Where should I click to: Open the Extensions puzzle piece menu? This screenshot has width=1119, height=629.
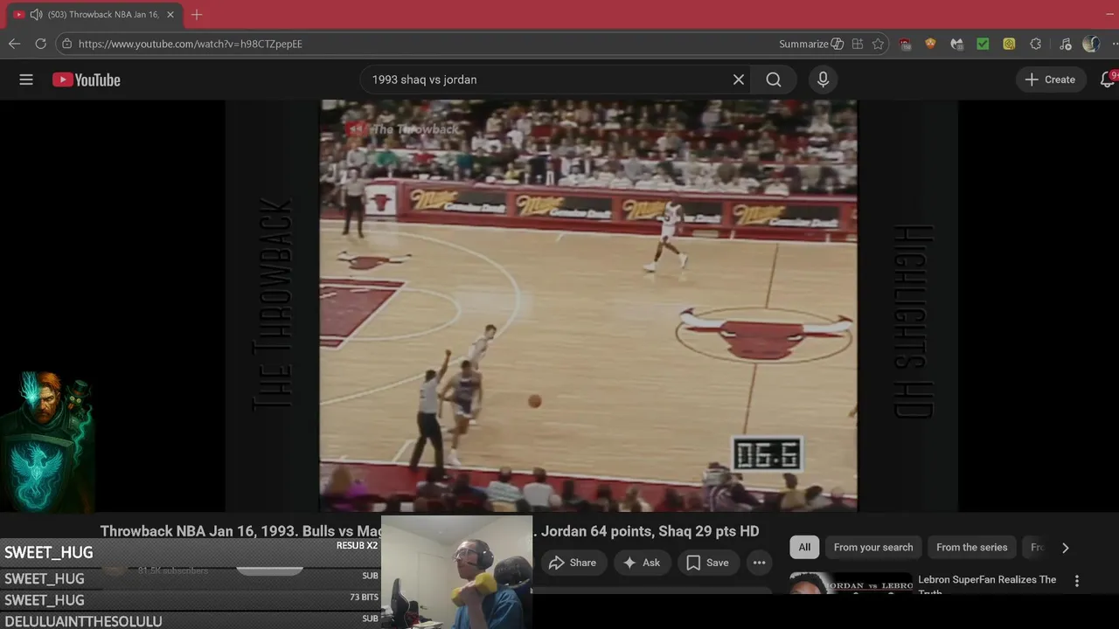[1036, 44]
